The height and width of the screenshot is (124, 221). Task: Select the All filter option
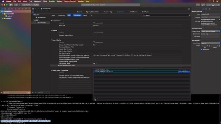click(x=69, y=15)
